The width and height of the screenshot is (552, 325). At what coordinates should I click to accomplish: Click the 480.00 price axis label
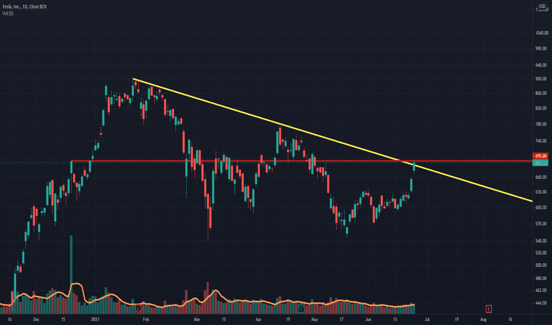541,278
